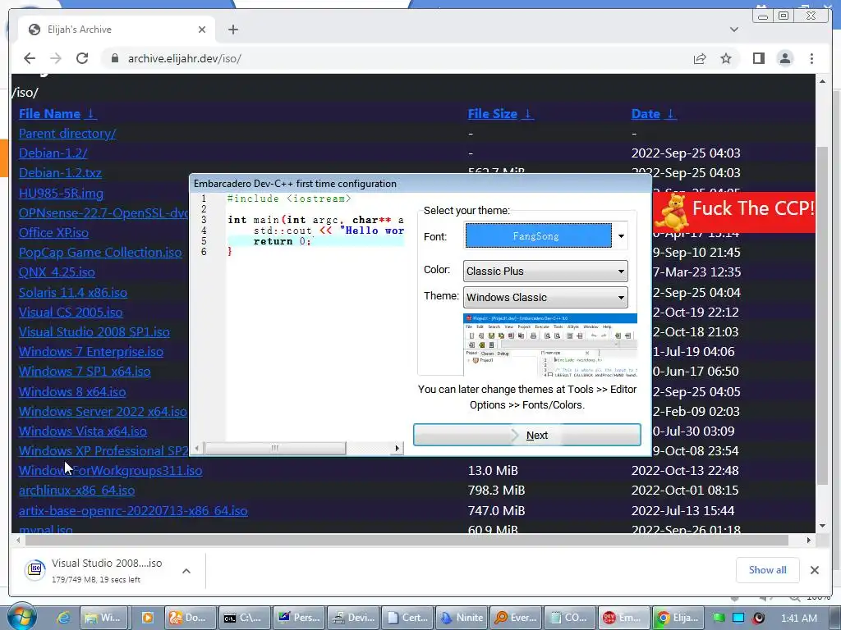Open the Font dropdown showing FangSong

545,236
